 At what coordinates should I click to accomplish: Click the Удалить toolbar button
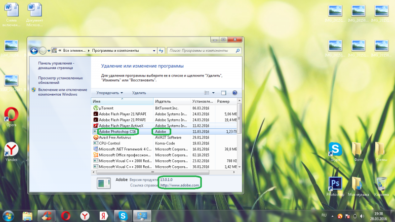(139, 93)
